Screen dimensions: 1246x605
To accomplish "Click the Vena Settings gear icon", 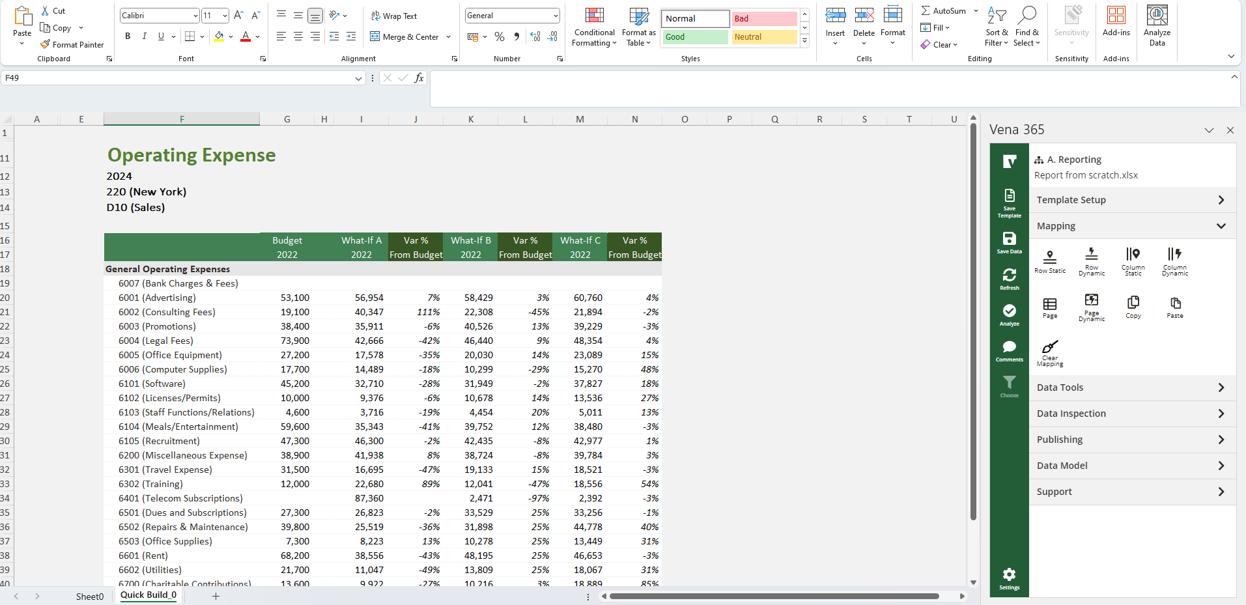I will (x=1008, y=577).
